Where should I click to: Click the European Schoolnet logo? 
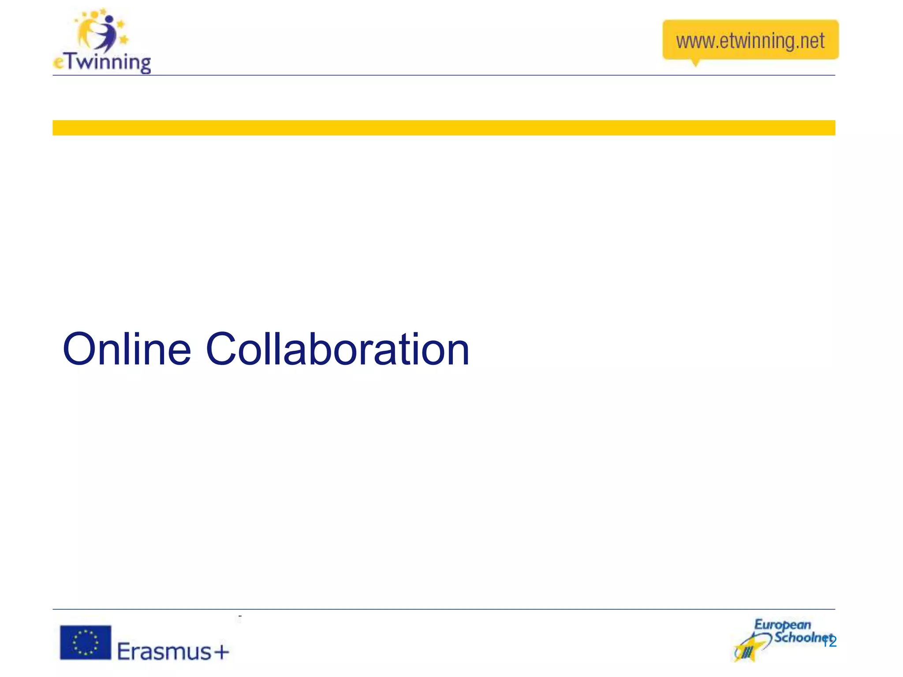click(784, 640)
